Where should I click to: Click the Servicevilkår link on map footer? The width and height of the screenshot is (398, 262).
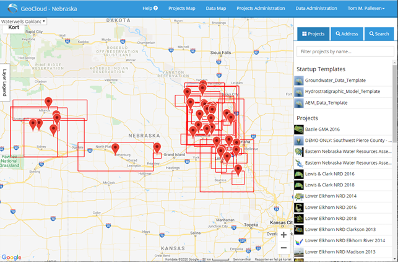(241, 260)
